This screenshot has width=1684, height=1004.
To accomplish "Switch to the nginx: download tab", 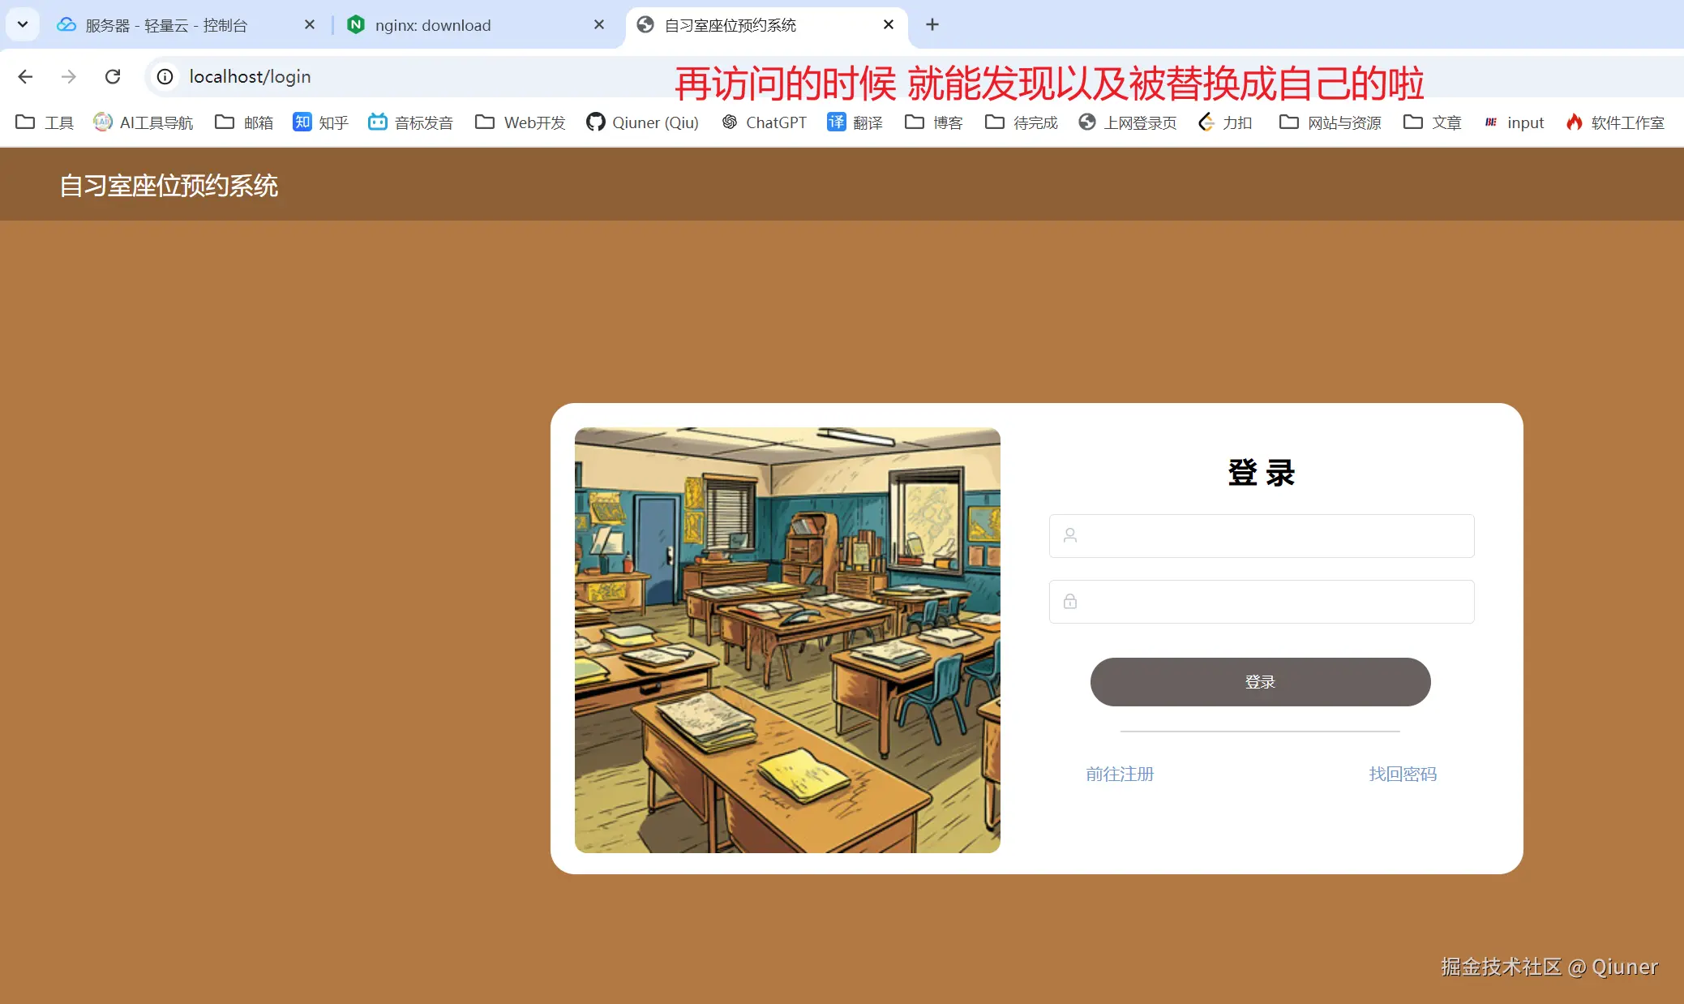I will [433, 25].
